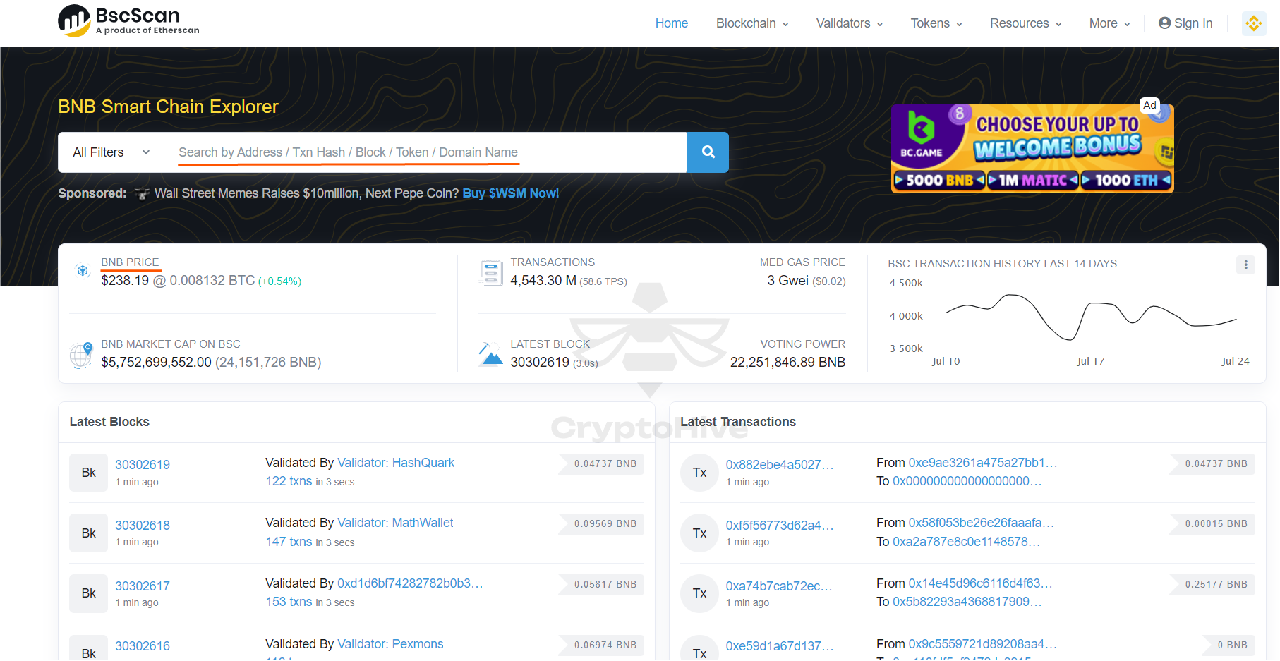Click the BNB price cube icon
The width and height of the screenshot is (1280, 661).
click(x=83, y=271)
